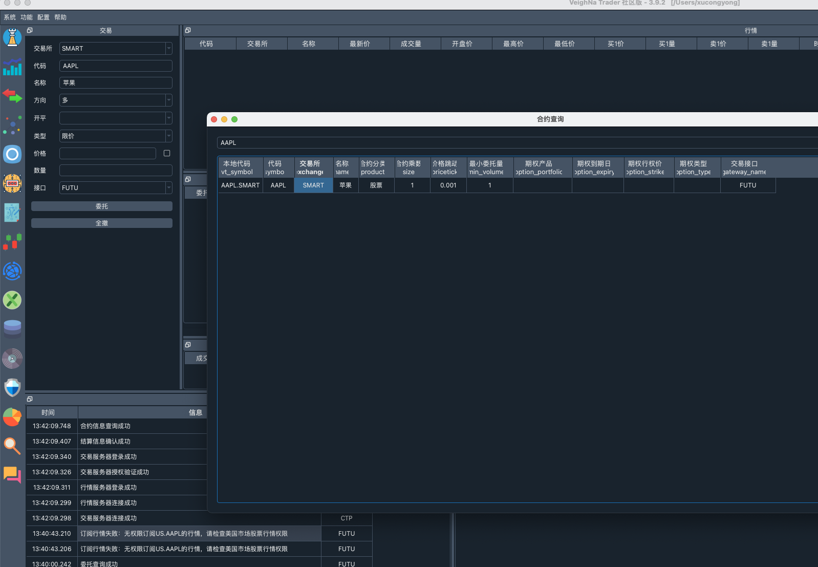Click the 信息 column header in log panel

point(142,412)
